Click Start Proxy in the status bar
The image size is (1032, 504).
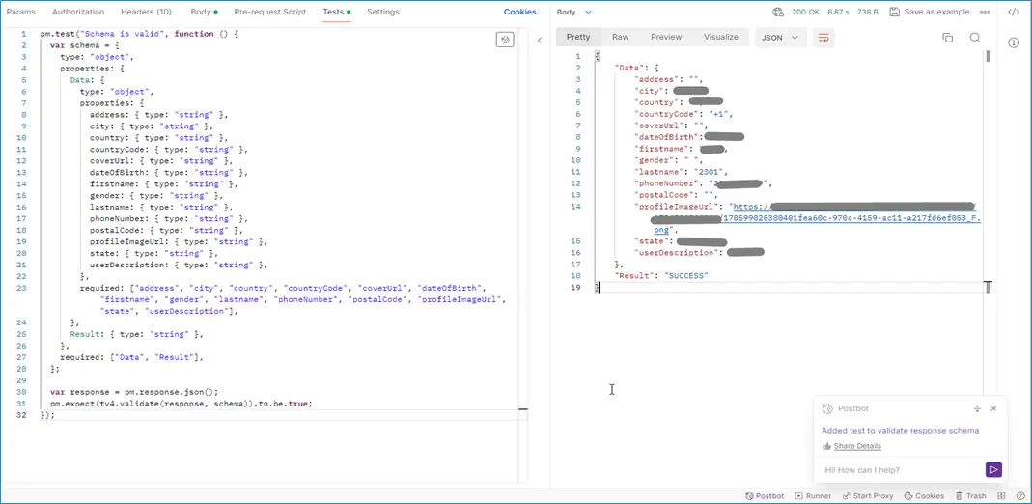pyautogui.click(x=868, y=496)
